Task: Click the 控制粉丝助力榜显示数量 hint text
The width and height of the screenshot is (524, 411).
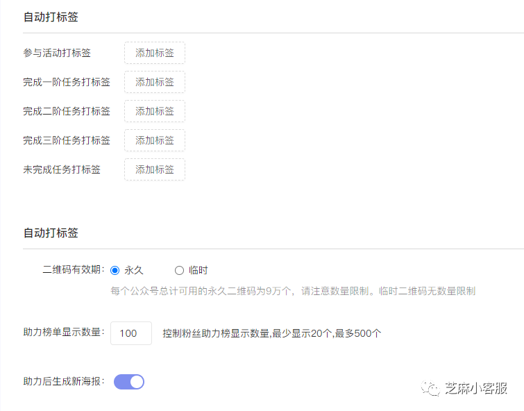Action: 271,333
